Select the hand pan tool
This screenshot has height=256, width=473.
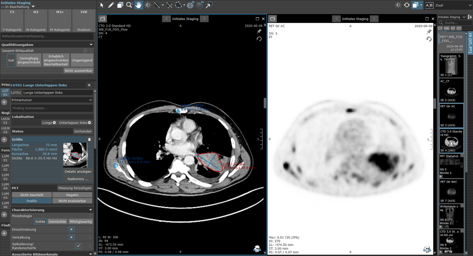coord(138,5)
